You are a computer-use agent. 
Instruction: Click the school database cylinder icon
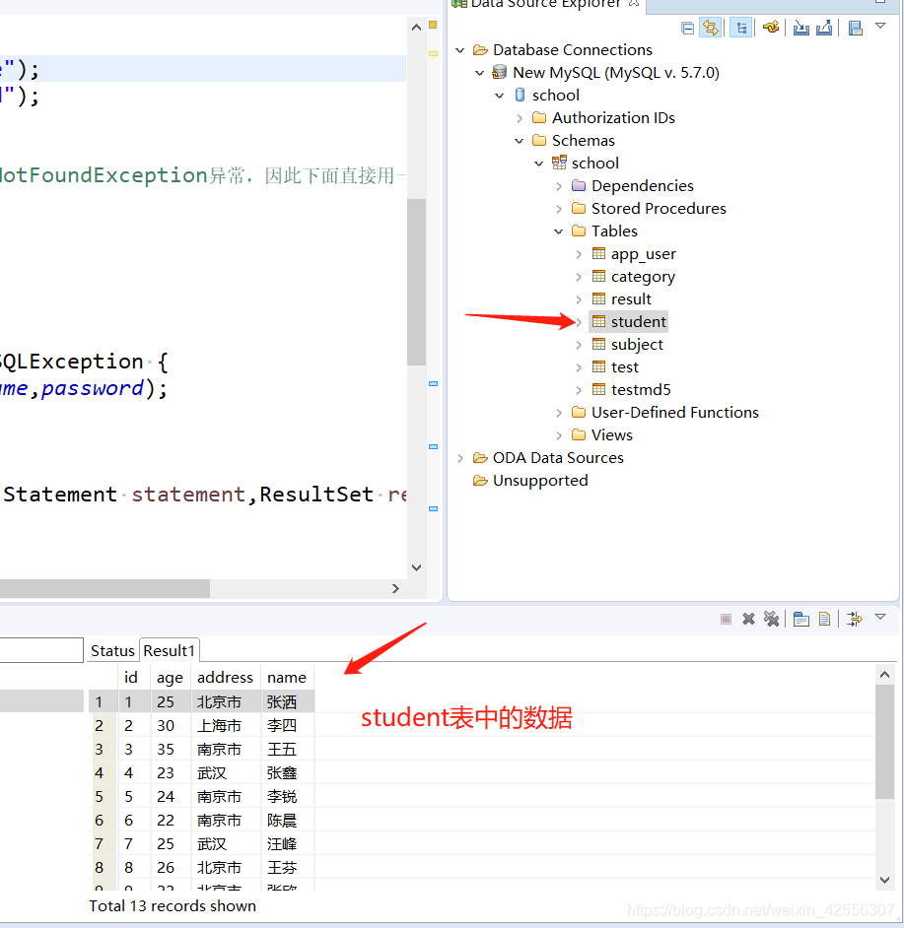coord(520,95)
